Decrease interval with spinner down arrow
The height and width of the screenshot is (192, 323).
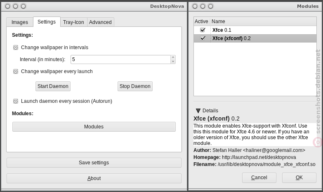(173, 62)
